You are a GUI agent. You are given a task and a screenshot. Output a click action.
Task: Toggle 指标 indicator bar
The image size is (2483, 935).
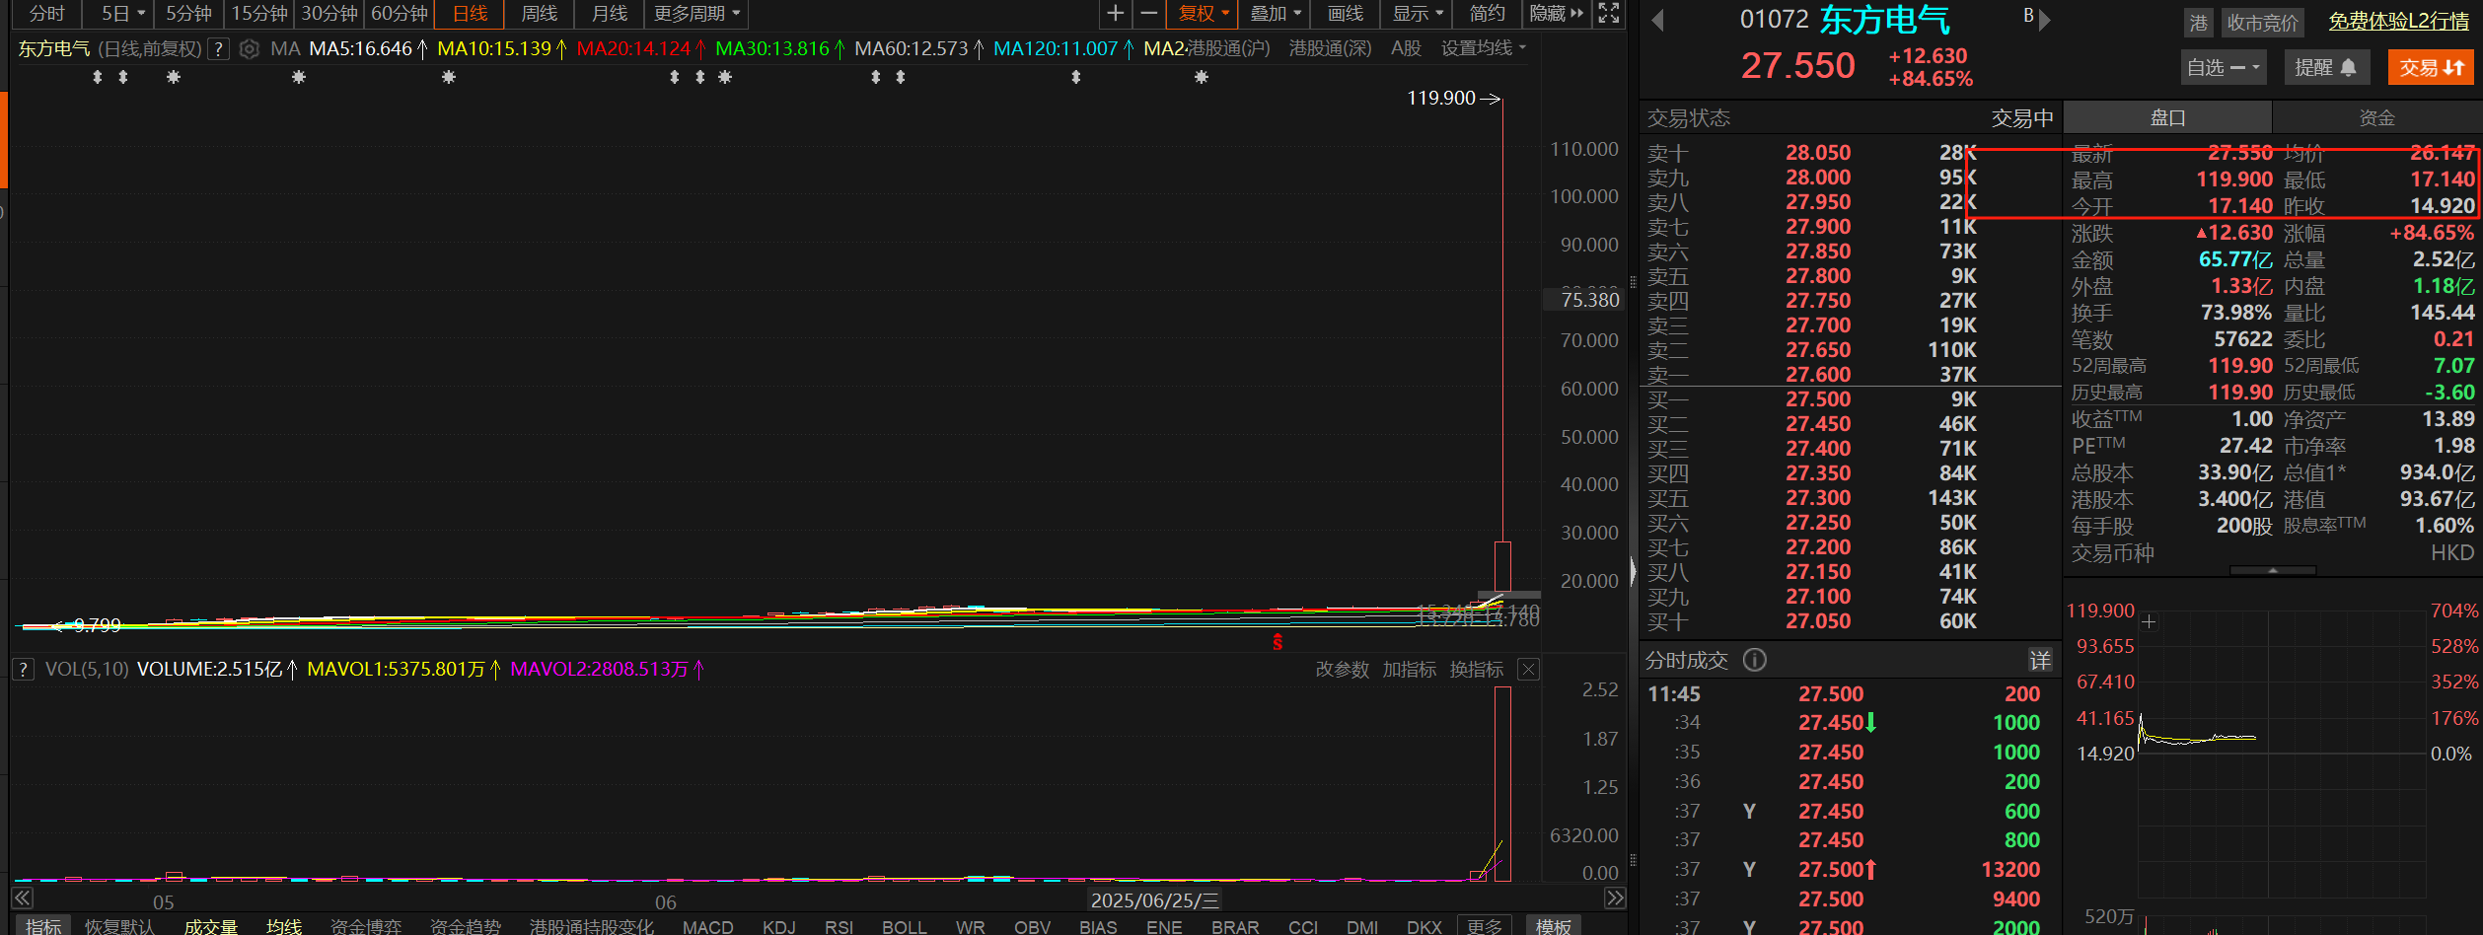click(43, 926)
